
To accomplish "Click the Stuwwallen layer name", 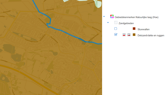I will coord(144,29).
